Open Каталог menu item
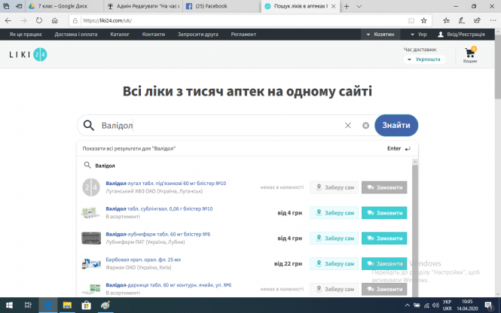 pos(120,34)
